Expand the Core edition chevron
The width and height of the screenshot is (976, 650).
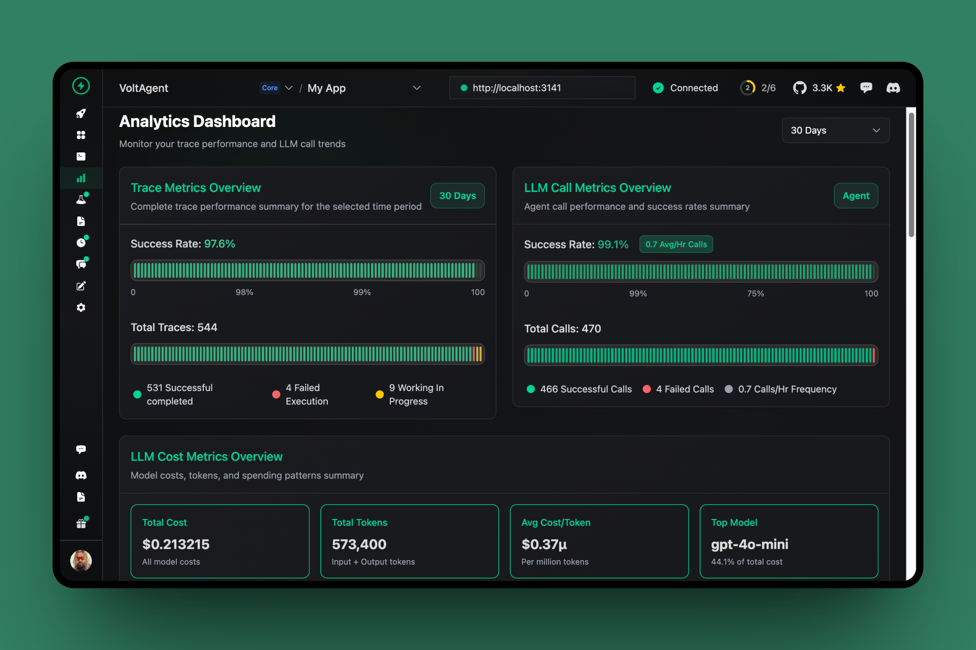(x=289, y=88)
